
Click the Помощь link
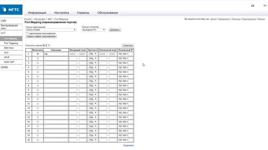coord(236,19)
